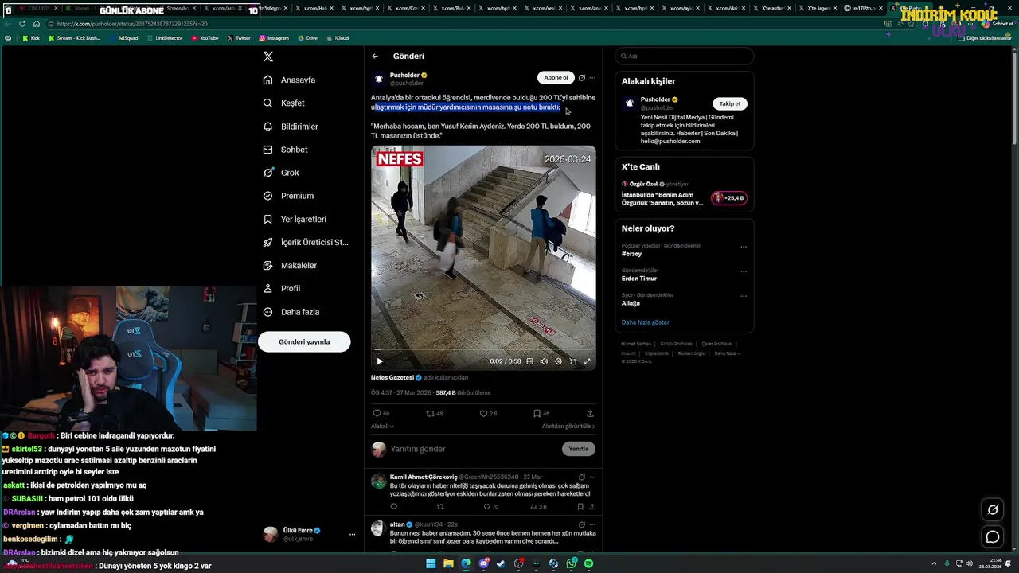Mute the video with volume icon
Screen dimensions: 1019x573
544,361
